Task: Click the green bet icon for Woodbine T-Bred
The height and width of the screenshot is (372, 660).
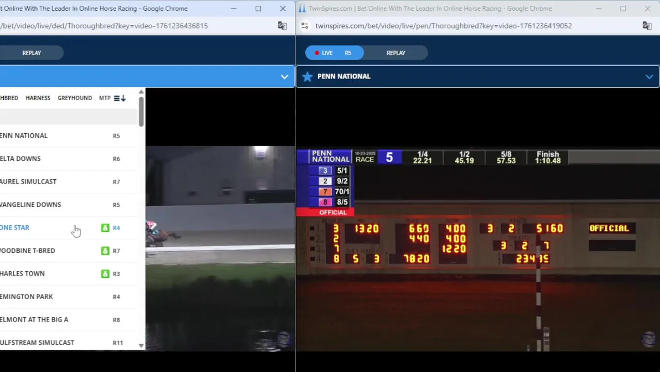Action: point(105,251)
